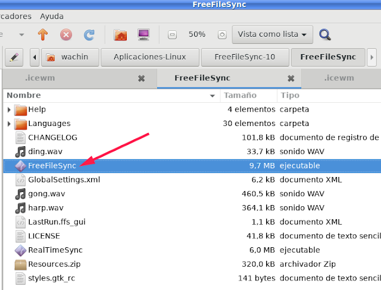Select the RealTimeSync executable icon

click(20, 250)
